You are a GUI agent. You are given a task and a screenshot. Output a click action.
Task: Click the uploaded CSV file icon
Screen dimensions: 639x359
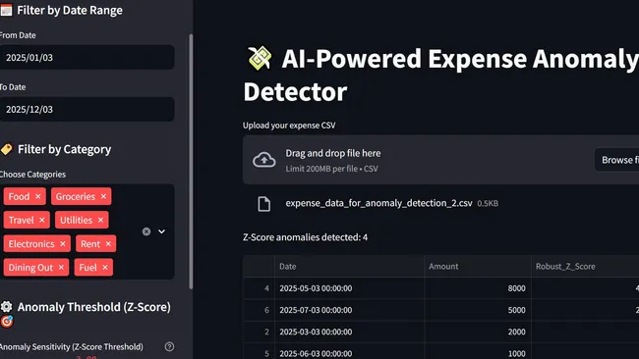pyautogui.click(x=264, y=204)
